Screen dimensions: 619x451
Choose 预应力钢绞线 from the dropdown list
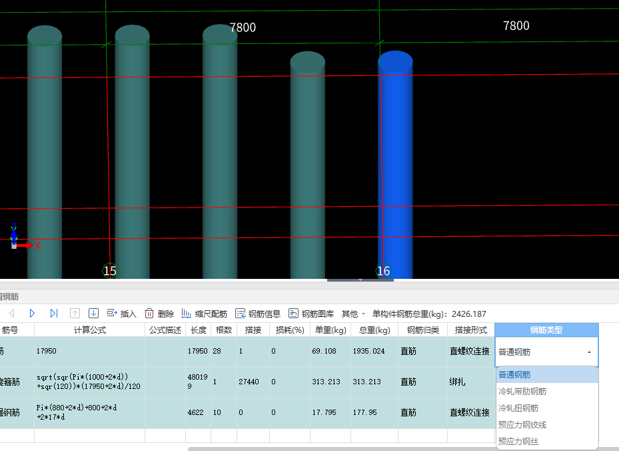tap(547, 424)
